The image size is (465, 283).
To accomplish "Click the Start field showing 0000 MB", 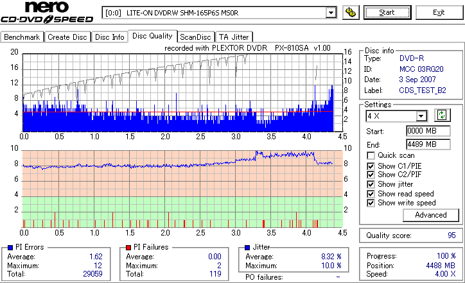I will [428, 131].
